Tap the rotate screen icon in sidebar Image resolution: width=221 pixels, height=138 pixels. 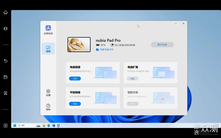pos(6,29)
